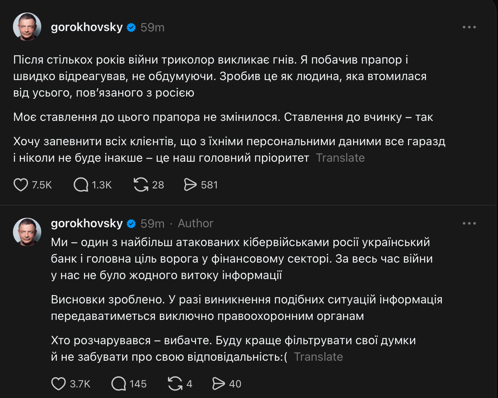The image size is (498, 398).
Task: Translate the first post text
Action: pyautogui.click(x=340, y=158)
